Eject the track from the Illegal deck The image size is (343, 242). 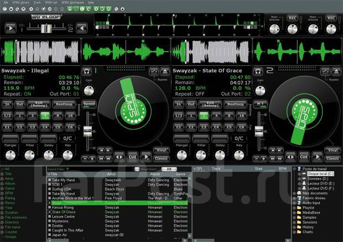tap(165, 71)
